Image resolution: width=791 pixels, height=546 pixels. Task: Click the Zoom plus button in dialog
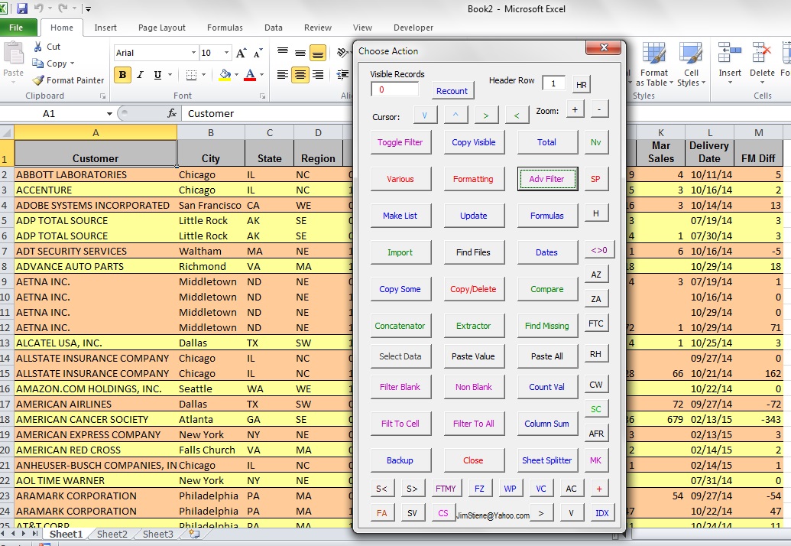pos(575,109)
